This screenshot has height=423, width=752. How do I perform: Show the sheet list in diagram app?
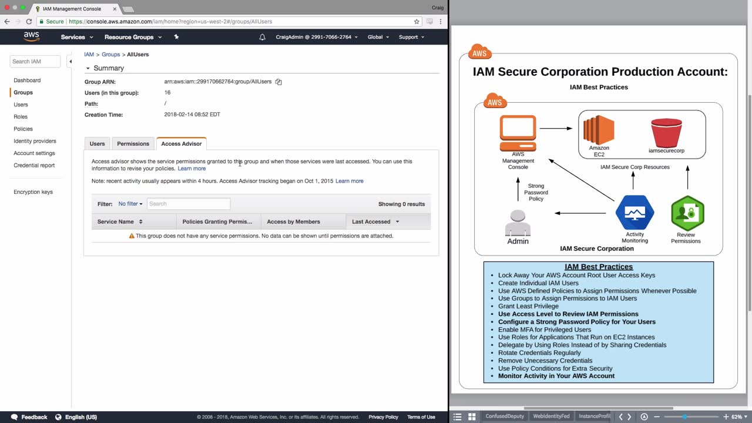pos(458,417)
